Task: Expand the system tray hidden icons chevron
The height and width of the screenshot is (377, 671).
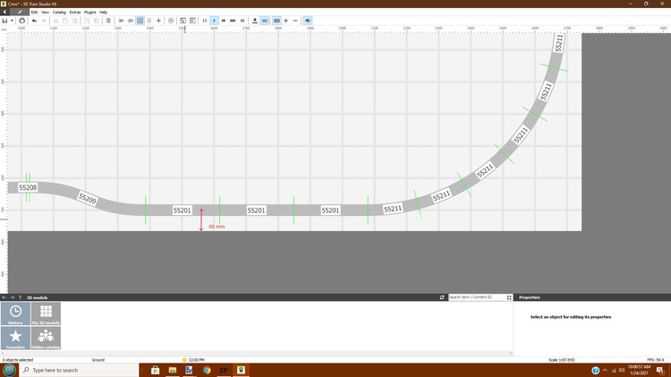Action: 605,370
